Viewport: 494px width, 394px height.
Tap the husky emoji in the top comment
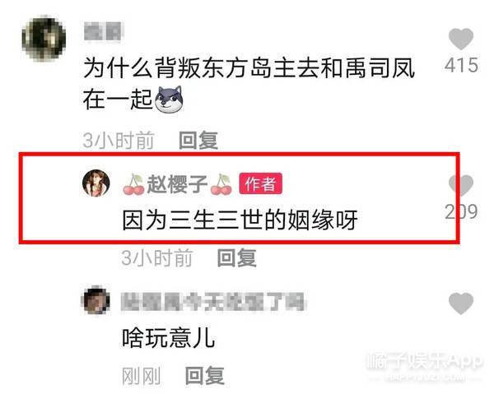[169, 100]
